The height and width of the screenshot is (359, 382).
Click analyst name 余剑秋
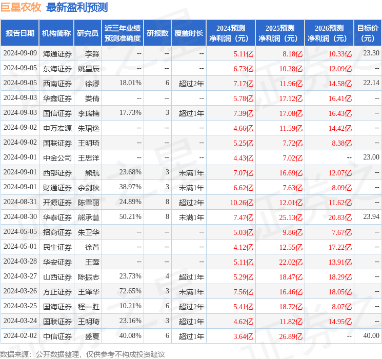coord(89,188)
